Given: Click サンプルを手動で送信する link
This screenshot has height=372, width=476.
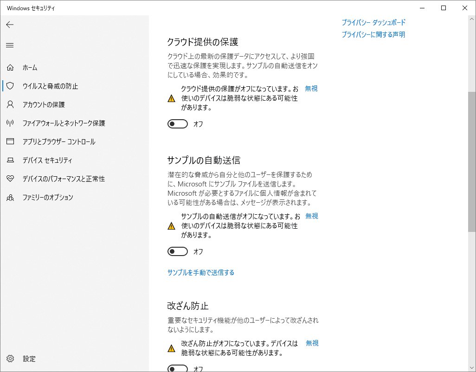Looking at the screenshot, I should point(201,272).
